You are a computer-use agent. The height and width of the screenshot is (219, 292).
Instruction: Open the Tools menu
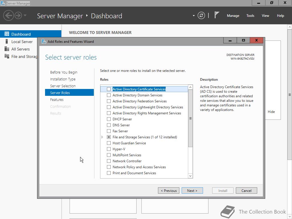click(x=250, y=16)
